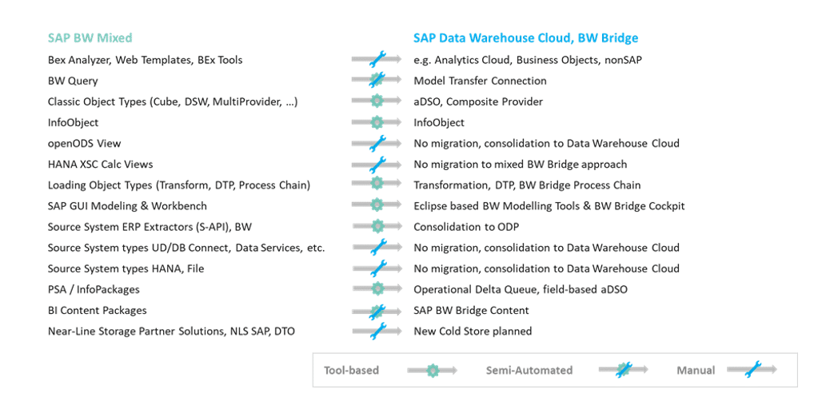
Task: Click the gear icon beside PSA / InfoPackages
Action: point(377,288)
